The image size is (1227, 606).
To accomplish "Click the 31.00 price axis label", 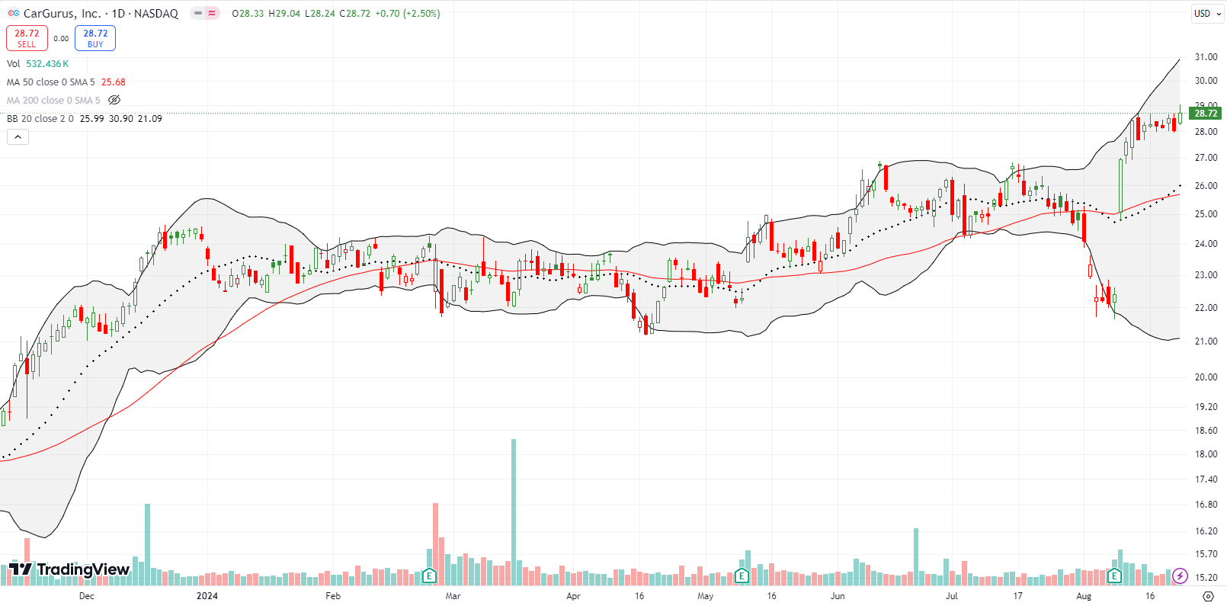I will click(x=1206, y=57).
